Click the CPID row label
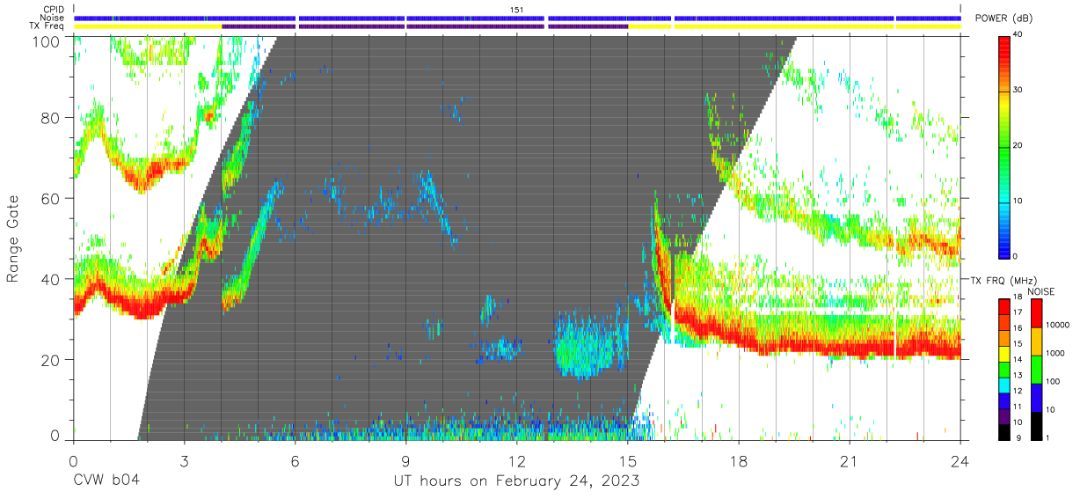 point(54,9)
